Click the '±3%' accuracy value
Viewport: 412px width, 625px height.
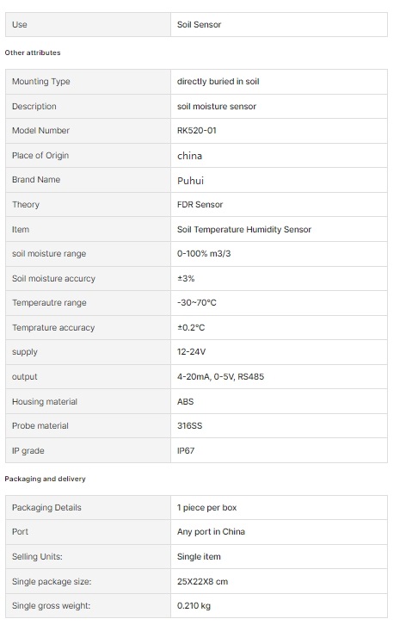pos(186,279)
